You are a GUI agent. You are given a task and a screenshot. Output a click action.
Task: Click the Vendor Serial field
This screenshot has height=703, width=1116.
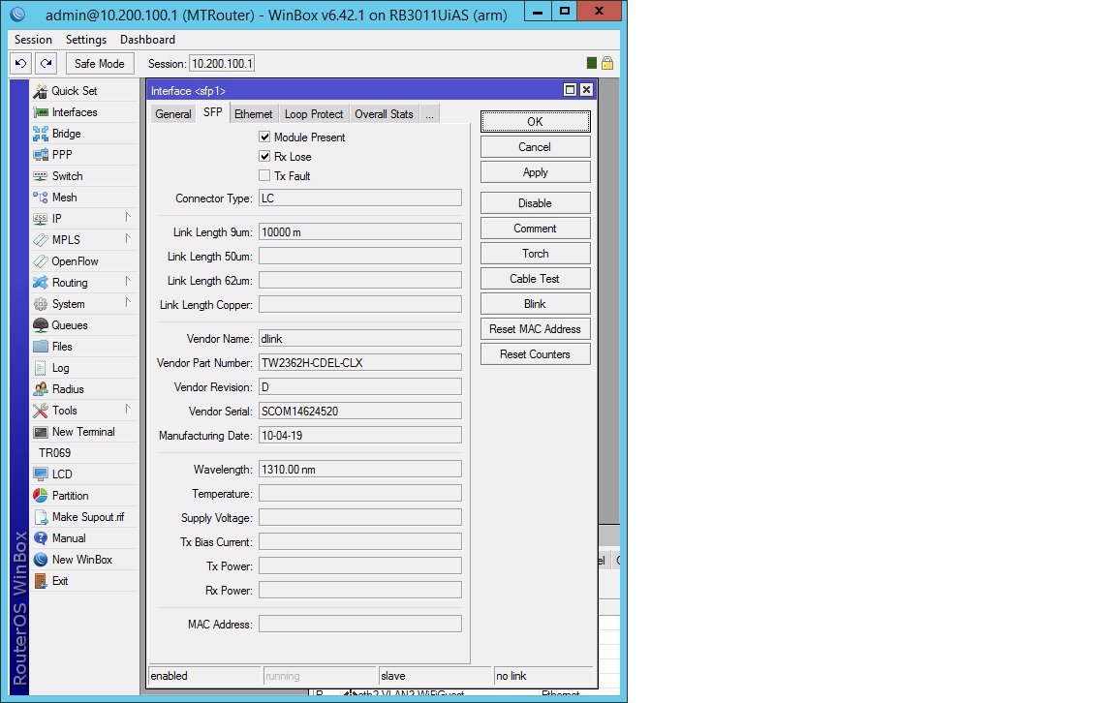click(360, 411)
